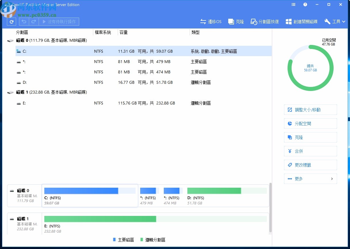This screenshot has height=249, width=350.
Task: Click the refresh partition list icon
Action: tap(11, 22)
